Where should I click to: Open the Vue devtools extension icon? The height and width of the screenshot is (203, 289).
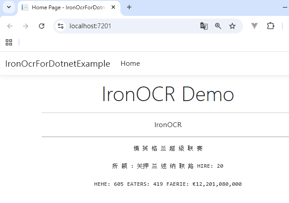coord(254,26)
